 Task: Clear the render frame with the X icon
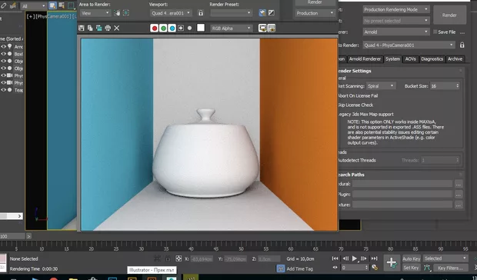tap(116, 28)
